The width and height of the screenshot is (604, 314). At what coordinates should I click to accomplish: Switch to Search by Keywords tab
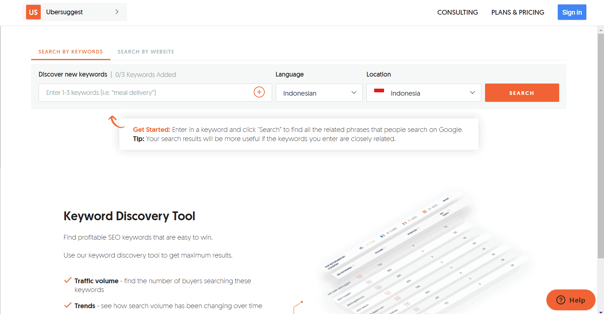click(x=70, y=52)
